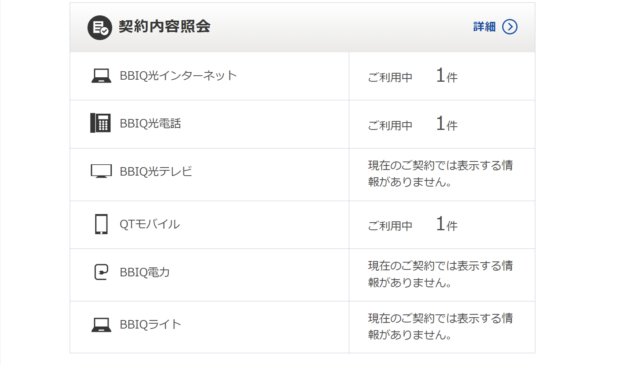Click the BBIQ光テレビ service label

pyautogui.click(x=156, y=172)
